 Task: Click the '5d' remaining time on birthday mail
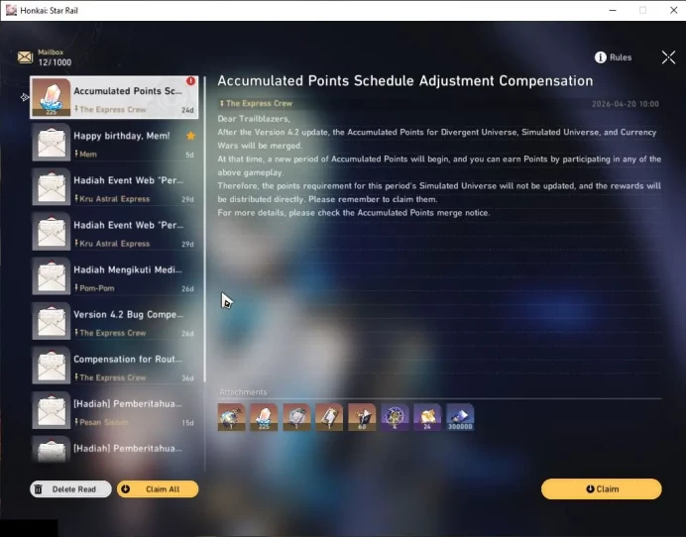pos(189,155)
